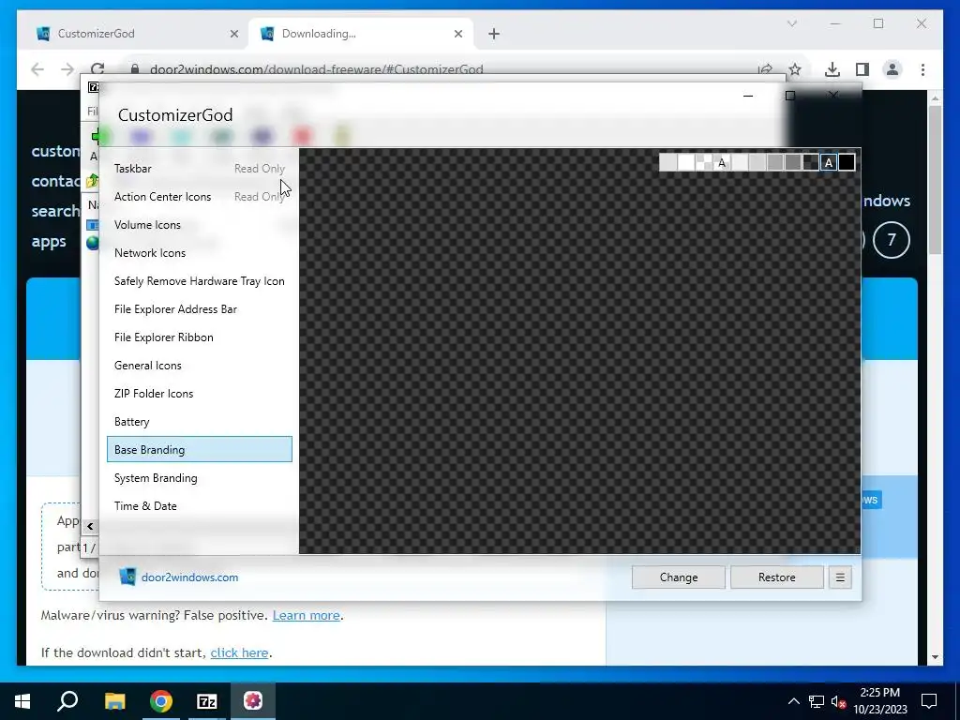Open door2windows.com link in CustomizerGod
Image resolution: width=960 pixels, height=720 pixels.
click(189, 577)
